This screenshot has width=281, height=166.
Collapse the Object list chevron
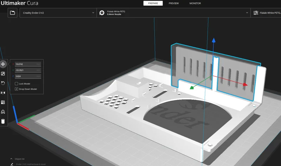coord(11,159)
